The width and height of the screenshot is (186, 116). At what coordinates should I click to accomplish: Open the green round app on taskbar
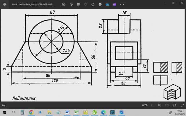tap(94, 112)
